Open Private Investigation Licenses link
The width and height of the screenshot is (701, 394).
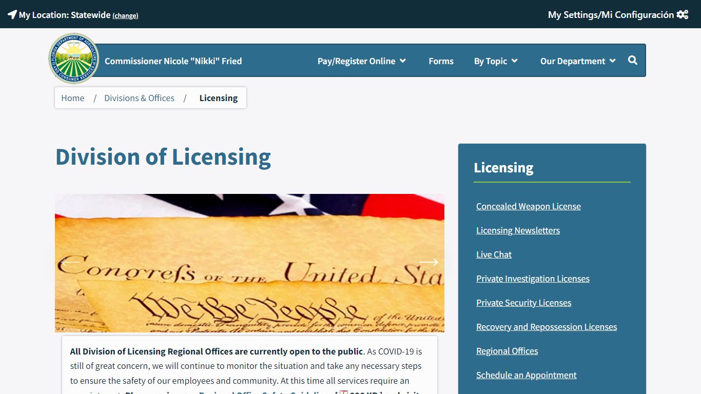tap(533, 279)
